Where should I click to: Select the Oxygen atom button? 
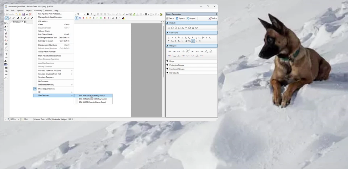tap(83, 18)
